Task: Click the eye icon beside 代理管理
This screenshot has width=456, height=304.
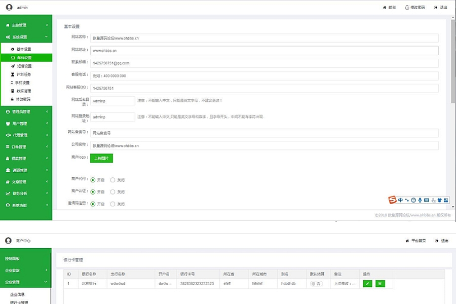Action: coord(9,135)
